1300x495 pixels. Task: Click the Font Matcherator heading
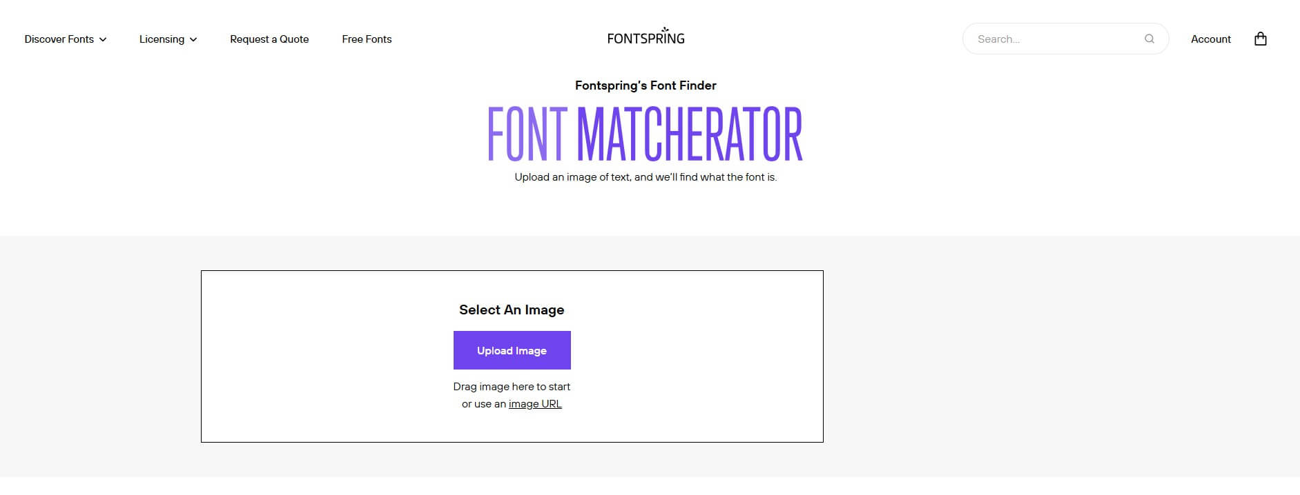646,134
